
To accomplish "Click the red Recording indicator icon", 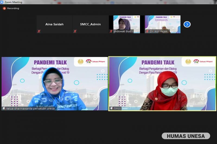I will coord(4,8).
